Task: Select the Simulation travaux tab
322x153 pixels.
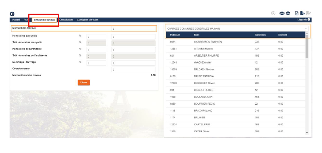Action: click(44, 20)
